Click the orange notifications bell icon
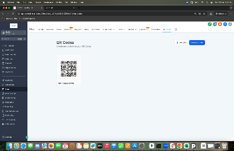 coord(220,24)
